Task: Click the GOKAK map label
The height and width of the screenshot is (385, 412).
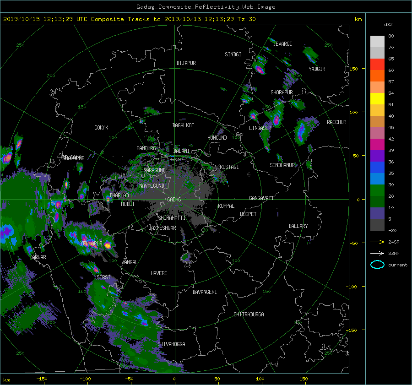Action: pos(101,128)
